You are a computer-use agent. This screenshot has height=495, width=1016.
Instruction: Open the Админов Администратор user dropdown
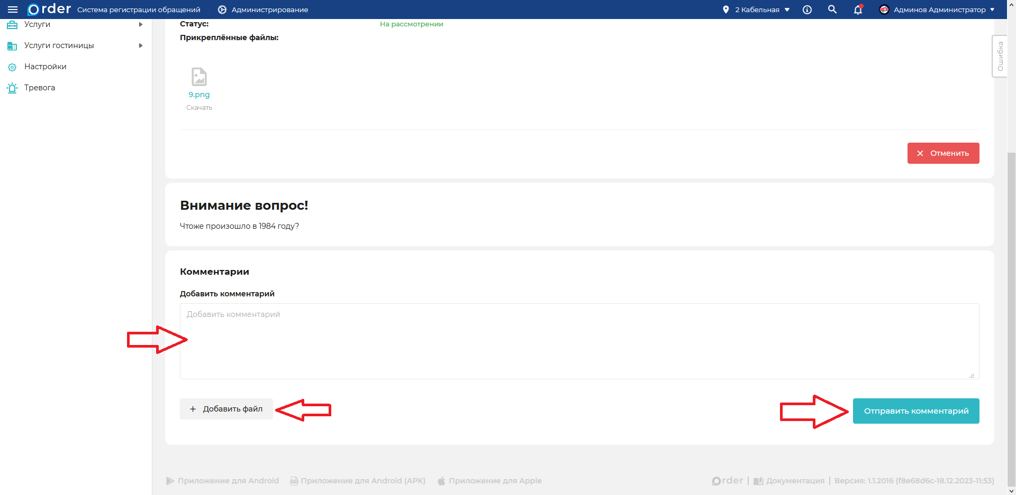click(937, 10)
